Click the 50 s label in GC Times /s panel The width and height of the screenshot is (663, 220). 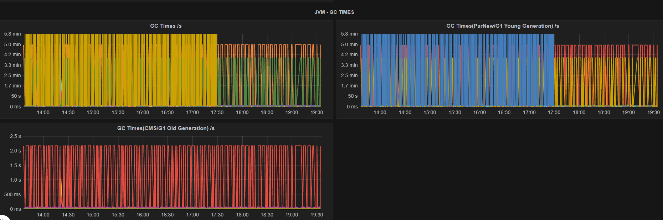coord(16,96)
